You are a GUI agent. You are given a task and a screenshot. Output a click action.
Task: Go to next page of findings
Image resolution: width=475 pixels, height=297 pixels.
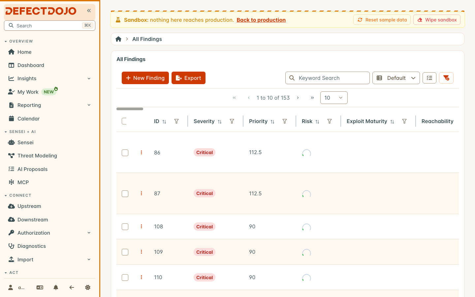298,98
